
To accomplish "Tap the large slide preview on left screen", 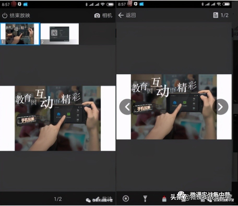I will click(x=58, y=118).
